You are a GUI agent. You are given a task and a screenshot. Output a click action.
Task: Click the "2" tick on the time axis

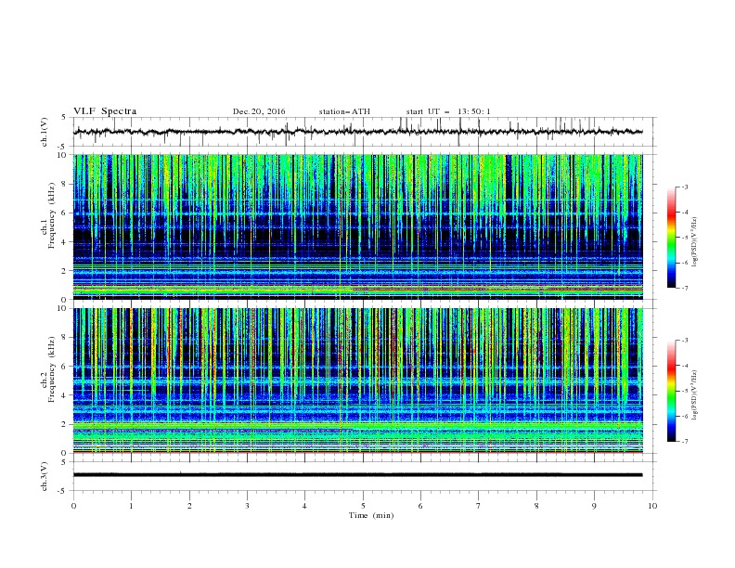[189, 506]
